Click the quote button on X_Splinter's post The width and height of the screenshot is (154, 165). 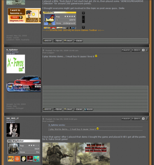click(x=126, y=50)
